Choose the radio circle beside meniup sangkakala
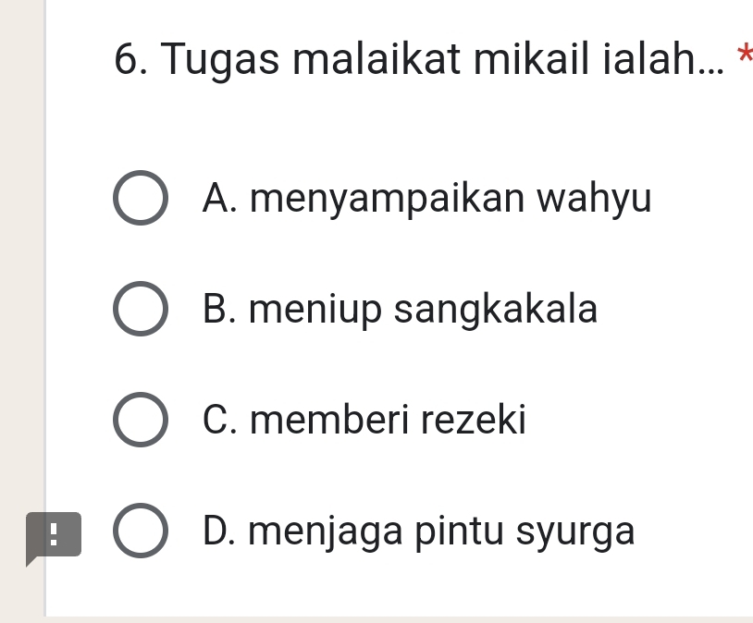Viewport: 753px width, 623px height. click(142, 310)
